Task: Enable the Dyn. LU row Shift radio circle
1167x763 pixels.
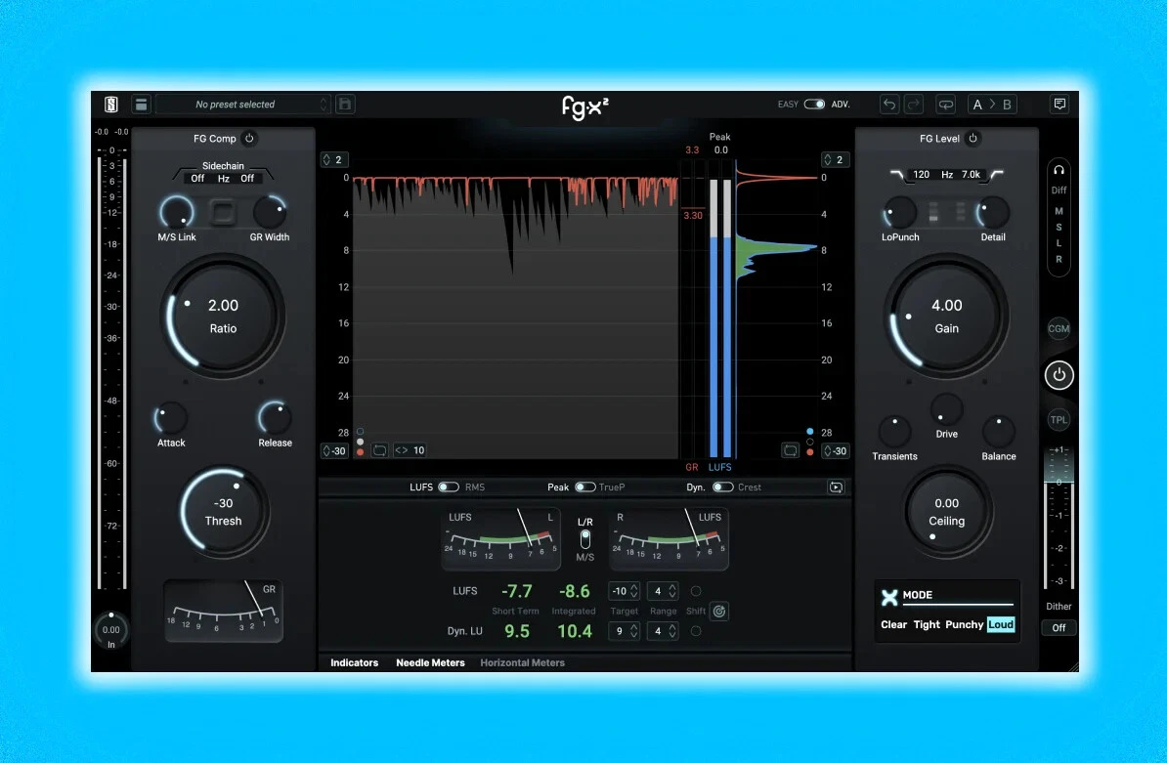Action: (x=696, y=631)
